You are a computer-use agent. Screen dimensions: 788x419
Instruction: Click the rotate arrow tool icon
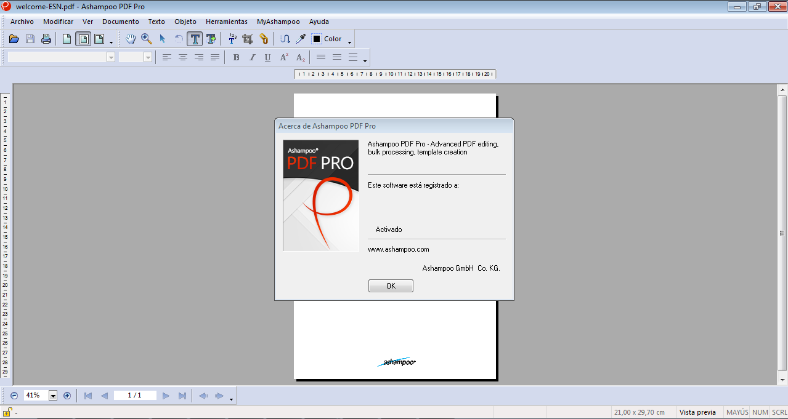point(179,39)
